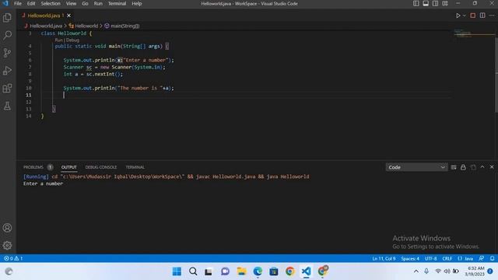The width and height of the screenshot is (498, 280).
Task: Open the Accounts menu icon
Action: (7, 228)
